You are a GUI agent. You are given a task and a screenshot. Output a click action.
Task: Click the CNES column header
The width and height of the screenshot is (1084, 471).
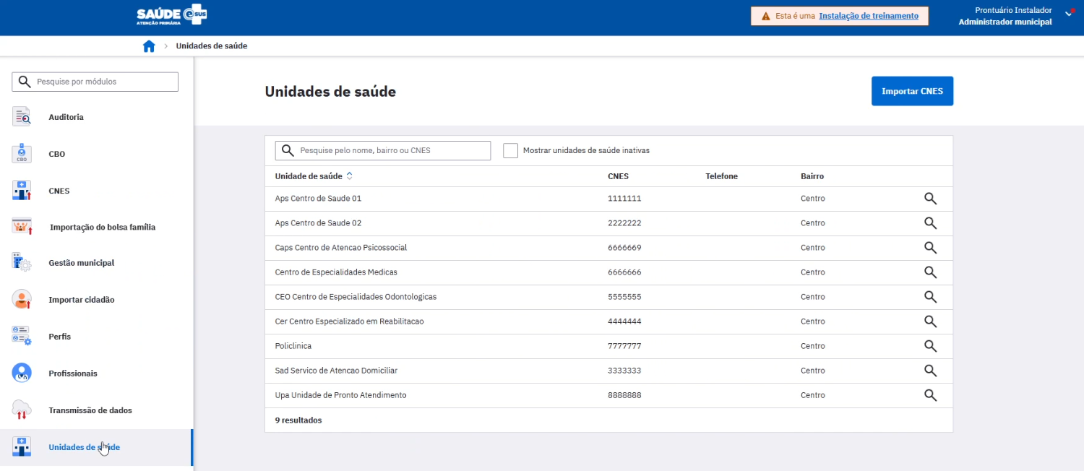coord(618,176)
